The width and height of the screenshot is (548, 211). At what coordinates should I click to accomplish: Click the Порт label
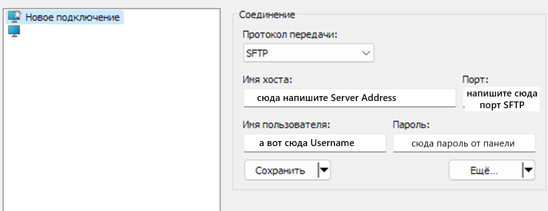476,80
